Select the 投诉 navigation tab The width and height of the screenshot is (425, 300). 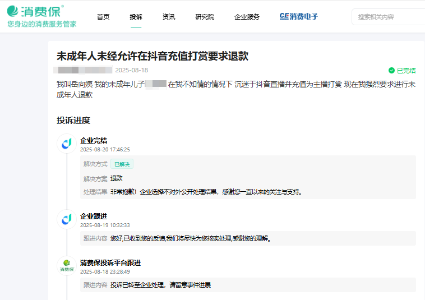[x=136, y=17]
